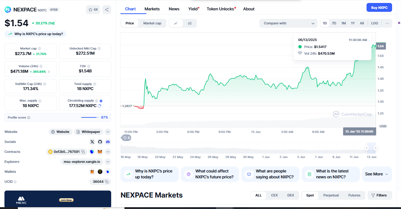Open info icon next to Profile score

click(29, 117)
